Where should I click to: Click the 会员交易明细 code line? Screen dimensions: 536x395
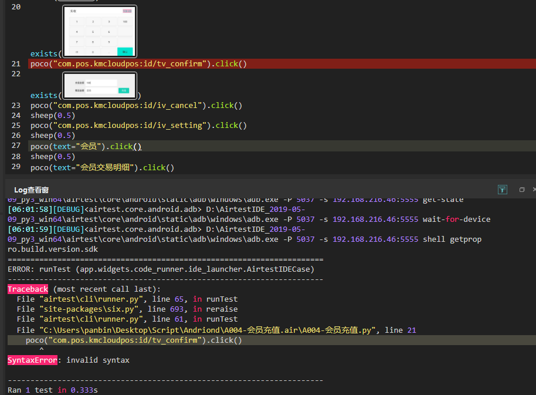tap(102, 168)
